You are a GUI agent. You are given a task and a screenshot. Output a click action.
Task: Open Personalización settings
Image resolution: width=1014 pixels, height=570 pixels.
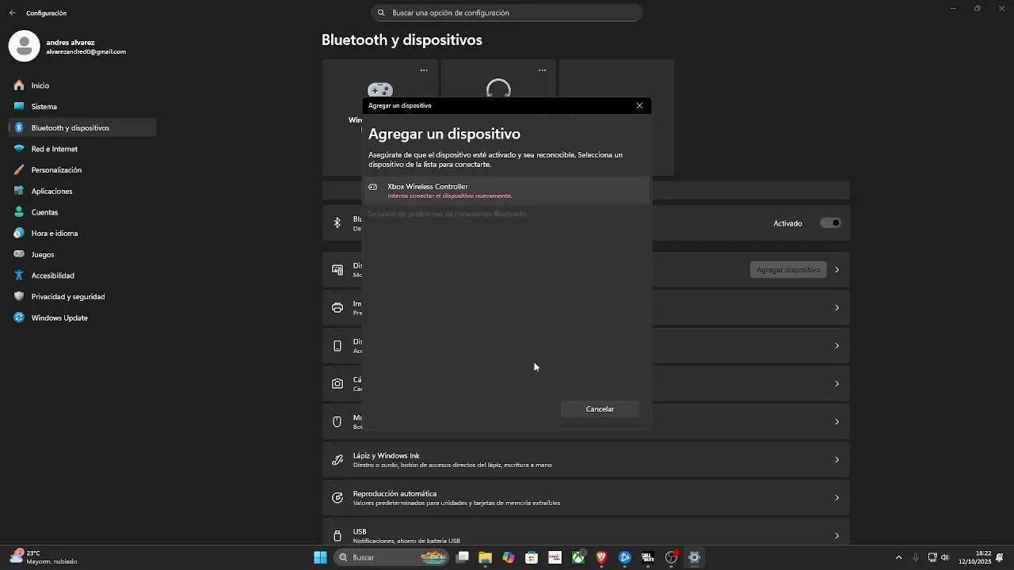point(82,169)
